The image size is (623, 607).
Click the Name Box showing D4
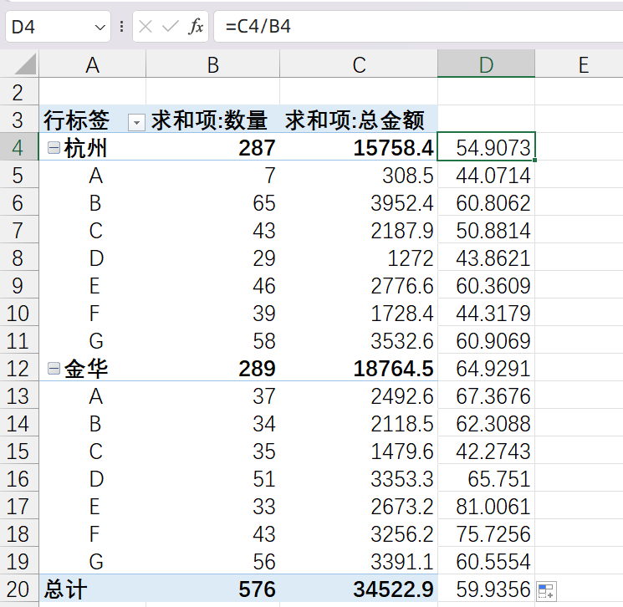pos(58,27)
